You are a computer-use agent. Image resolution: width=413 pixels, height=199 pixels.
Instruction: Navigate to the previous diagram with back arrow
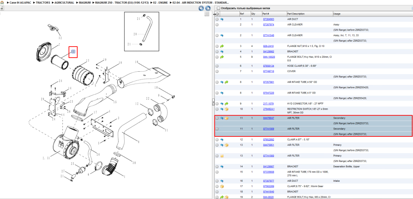201,8
